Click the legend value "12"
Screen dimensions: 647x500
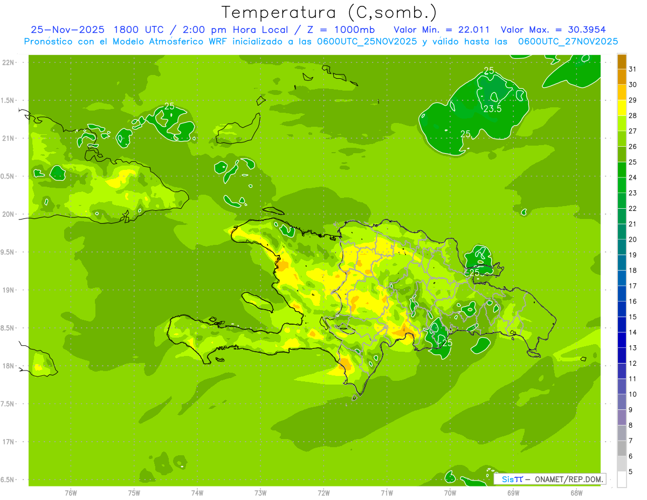tap(632, 363)
